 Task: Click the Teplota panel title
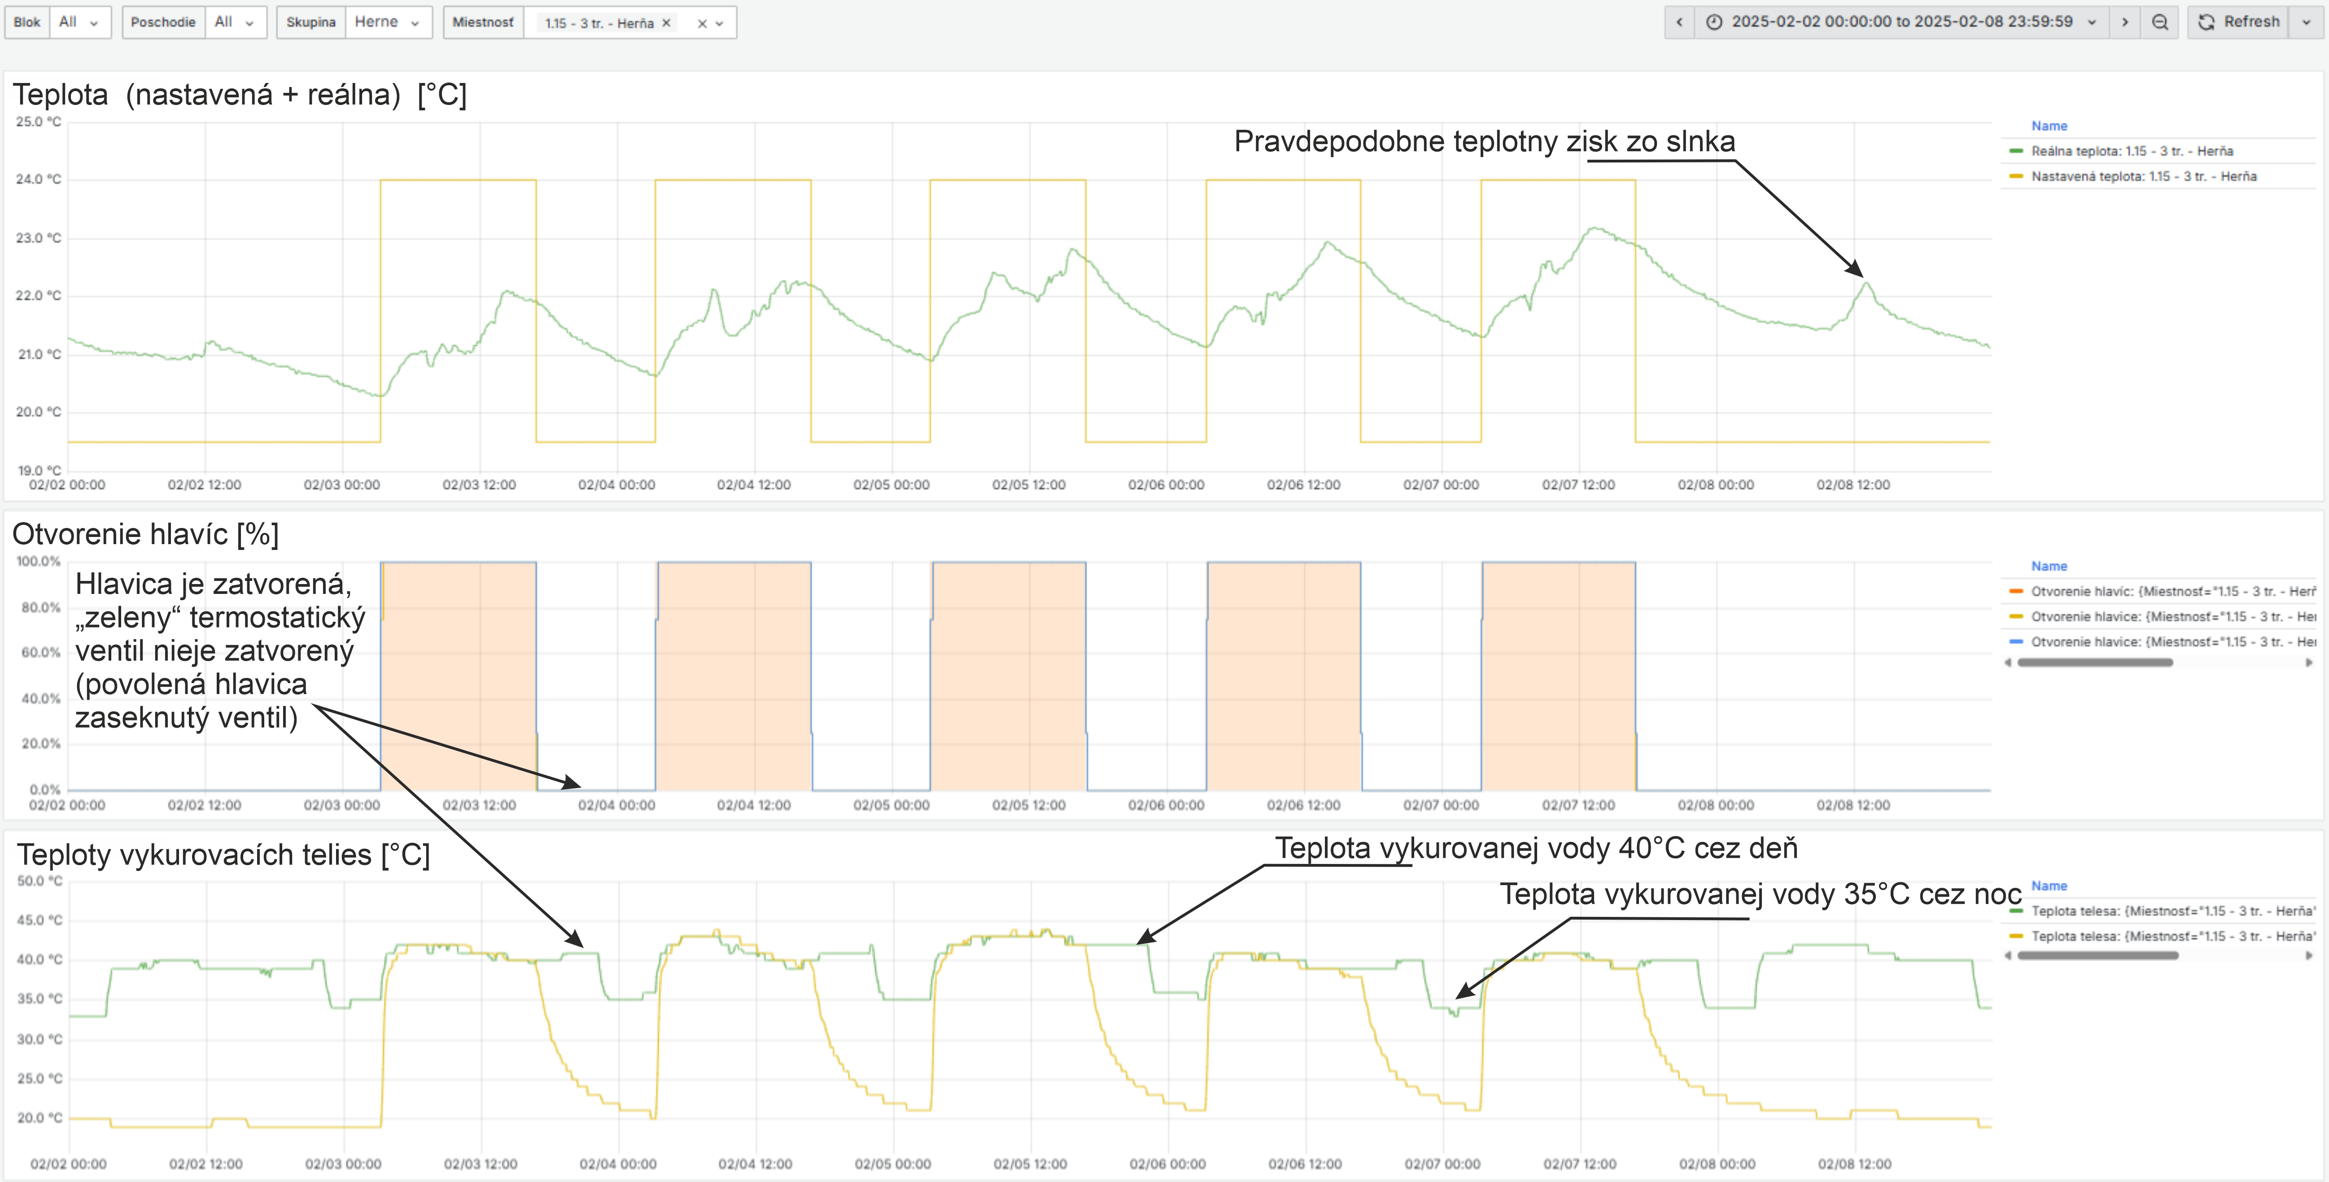(240, 94)
